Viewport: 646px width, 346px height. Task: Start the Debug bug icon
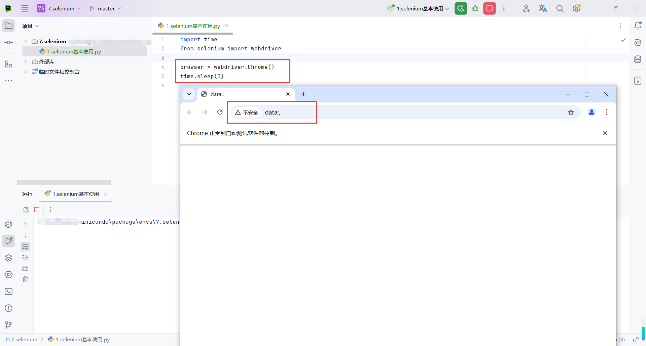475,8
